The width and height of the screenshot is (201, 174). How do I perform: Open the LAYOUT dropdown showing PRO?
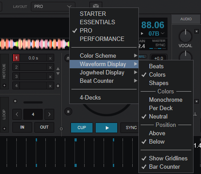point(53,7)
